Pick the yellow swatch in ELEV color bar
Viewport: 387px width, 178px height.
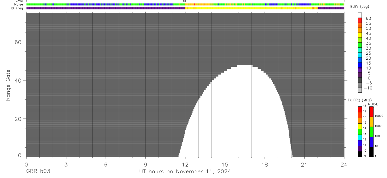point(360,35)
